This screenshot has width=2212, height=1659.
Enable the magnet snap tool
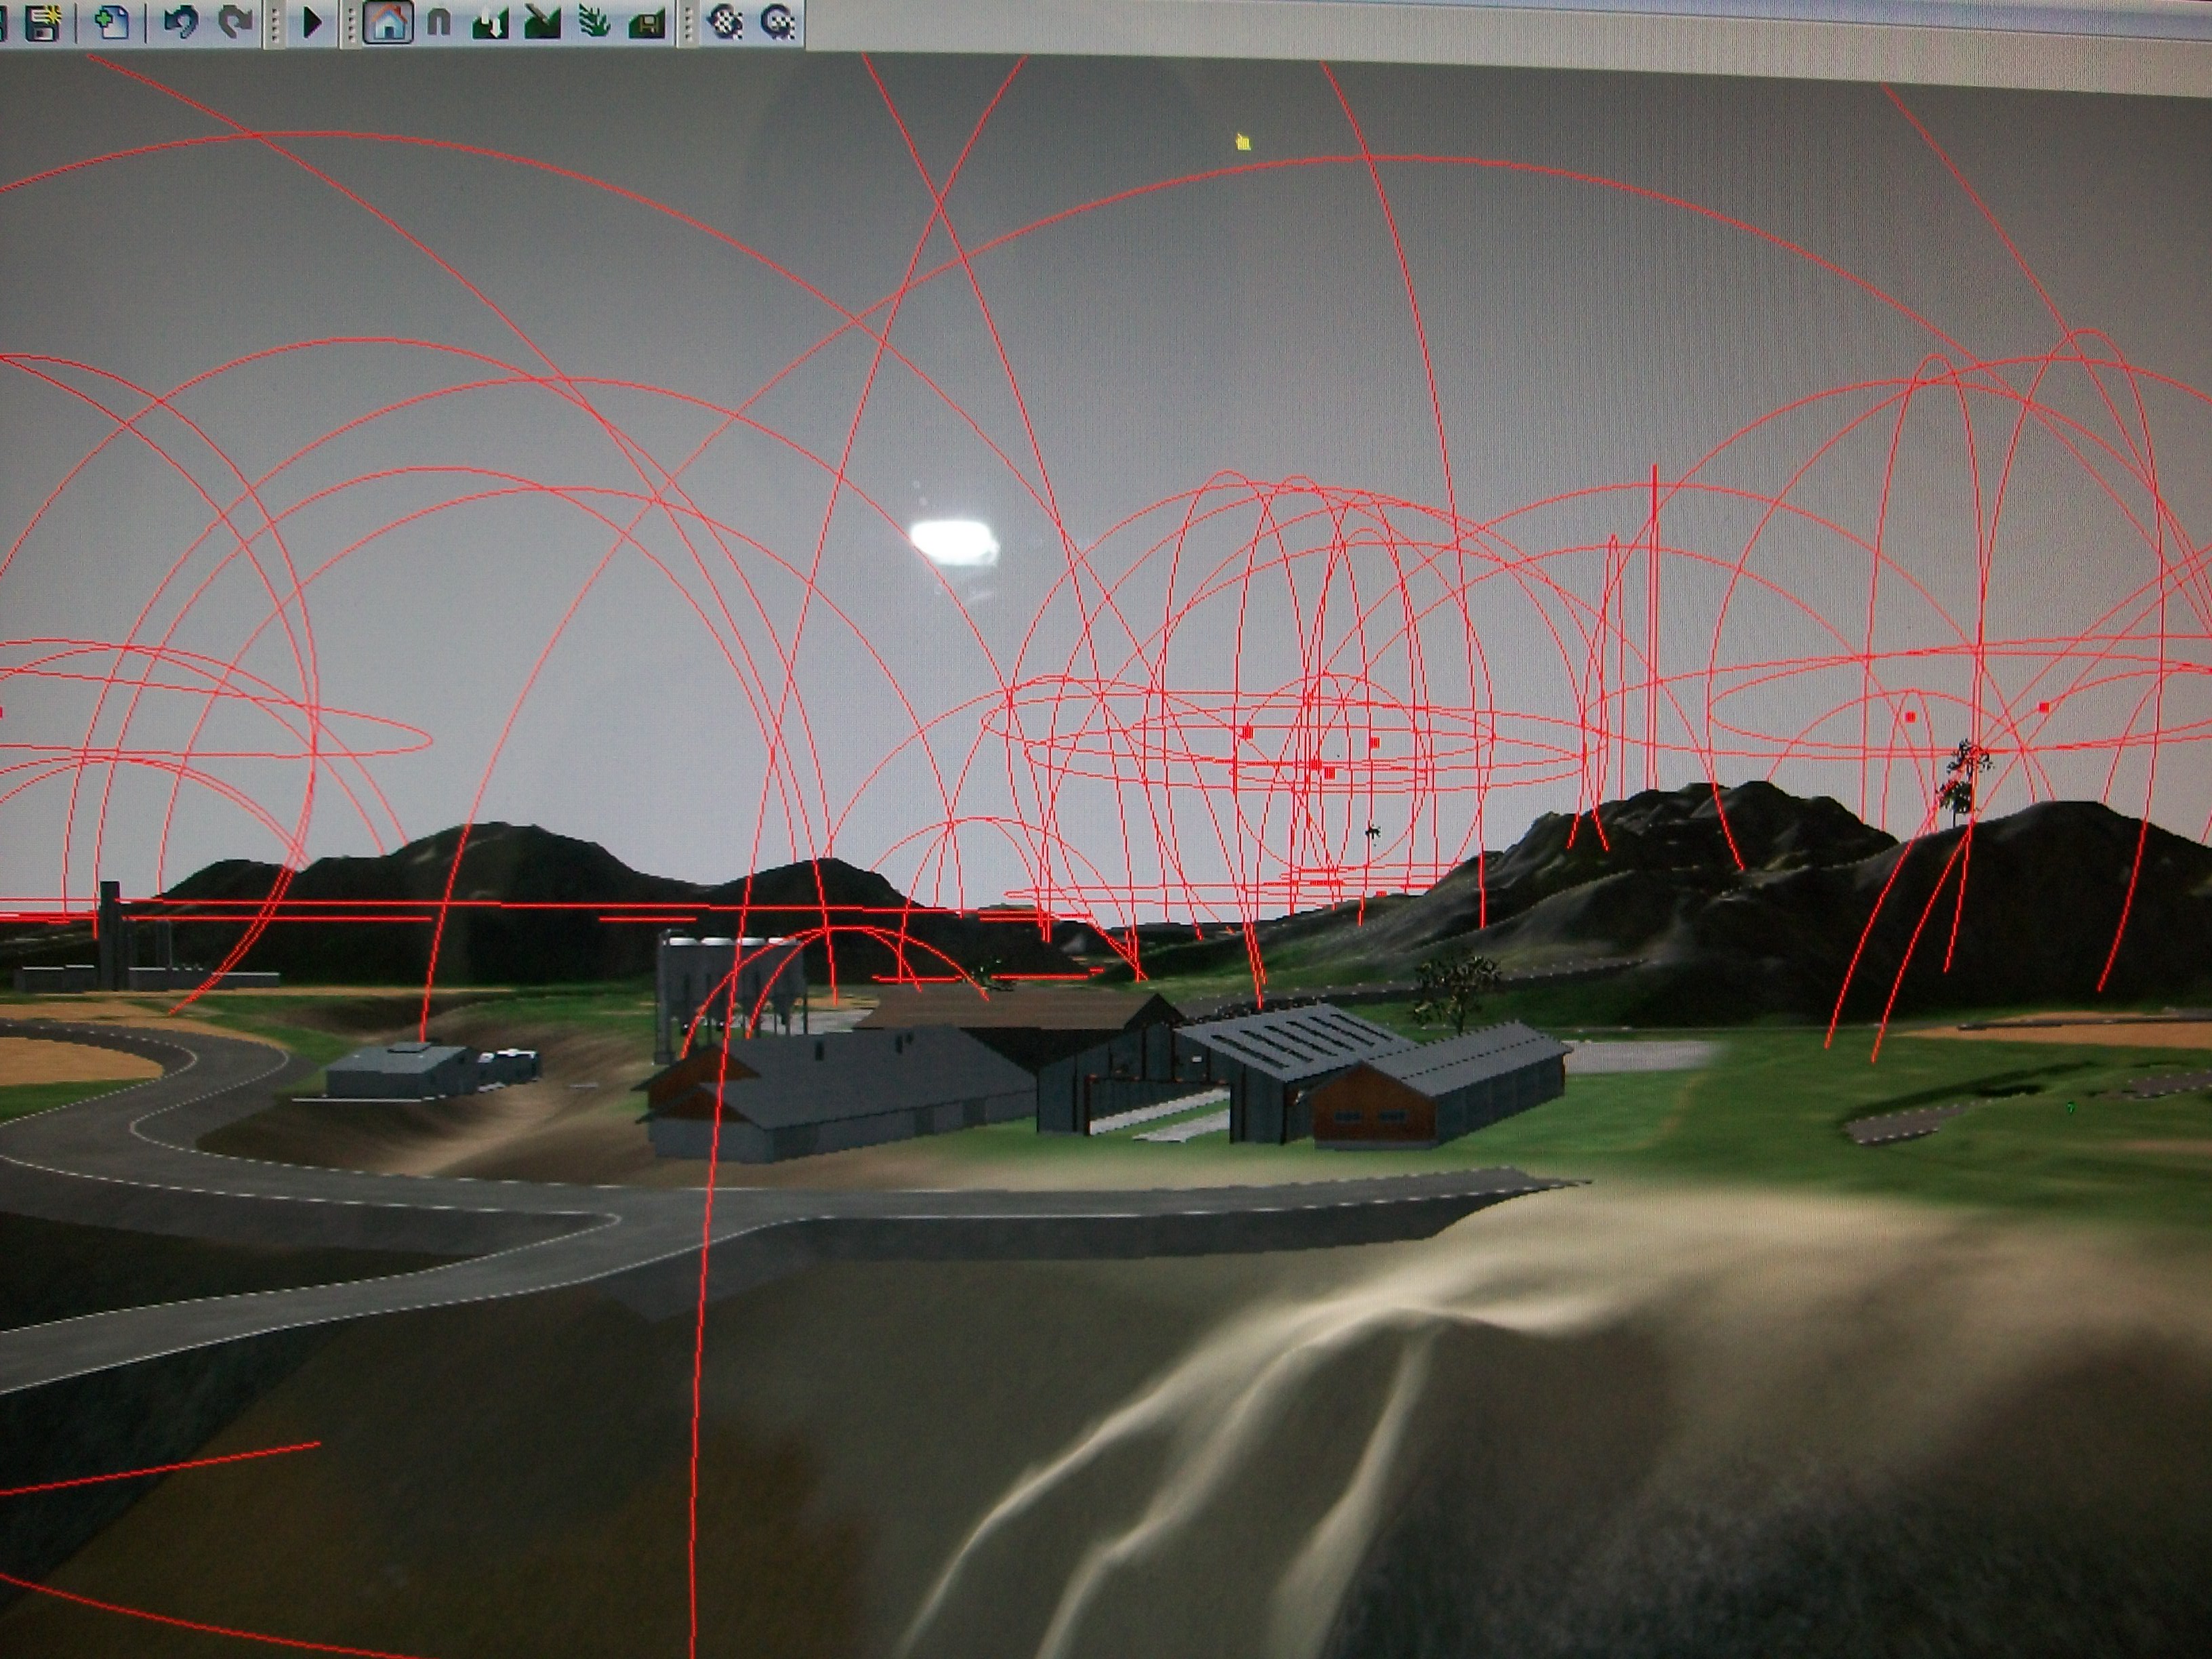439,22
